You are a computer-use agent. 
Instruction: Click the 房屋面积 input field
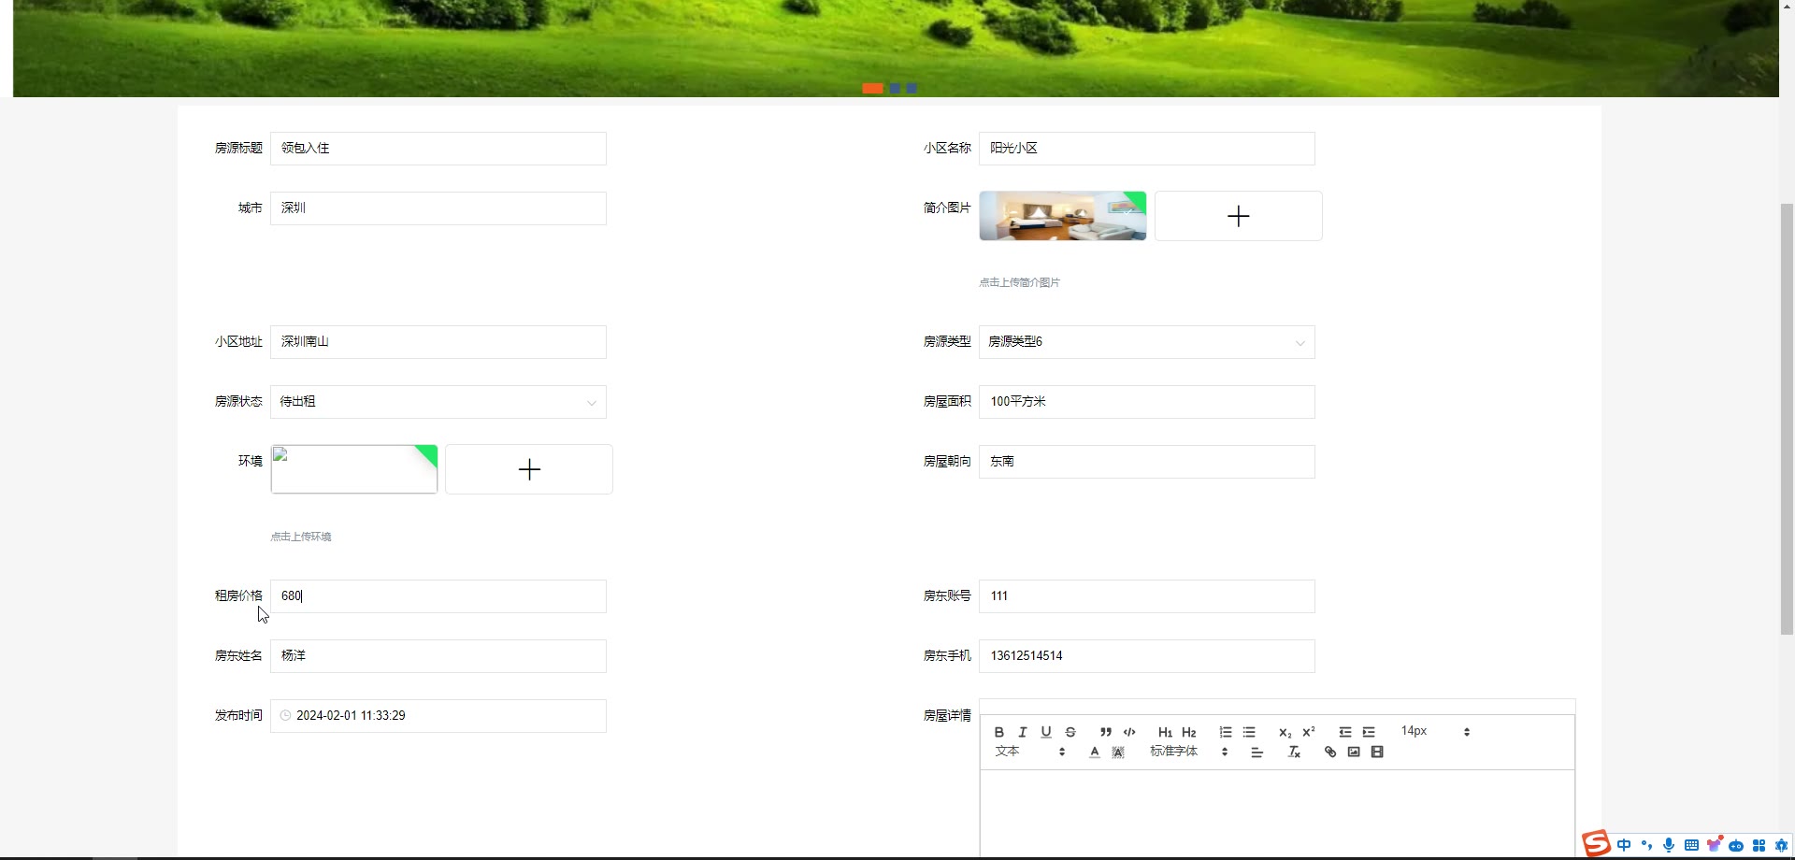click(1146, 402)
